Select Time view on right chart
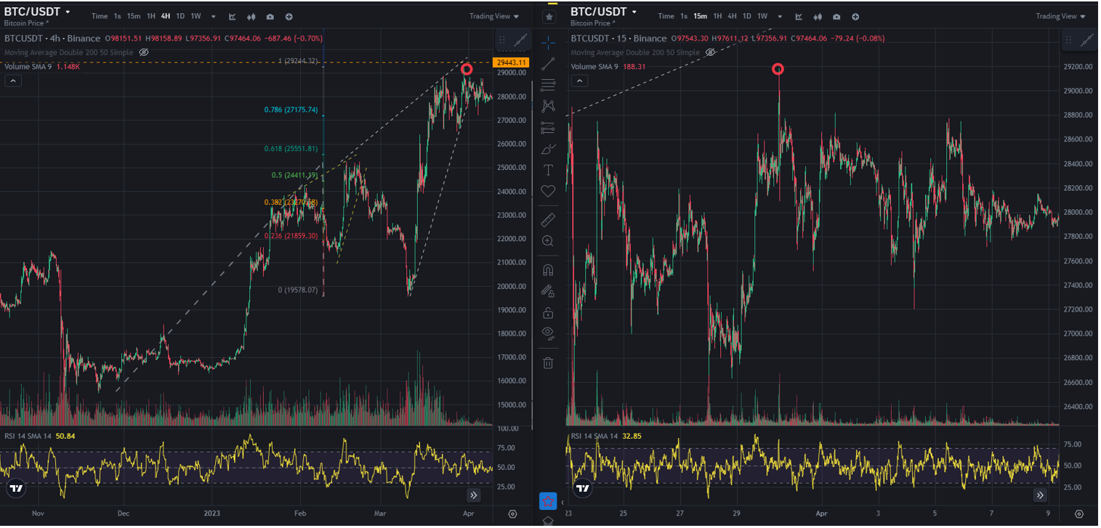Viewport: 1101px width, 528px height. point(666,16)
